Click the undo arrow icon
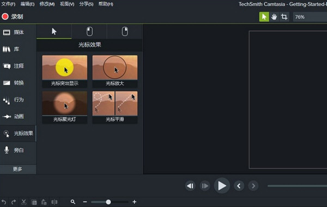The width and height of the screenshot is (327, 207). (4, 202)
